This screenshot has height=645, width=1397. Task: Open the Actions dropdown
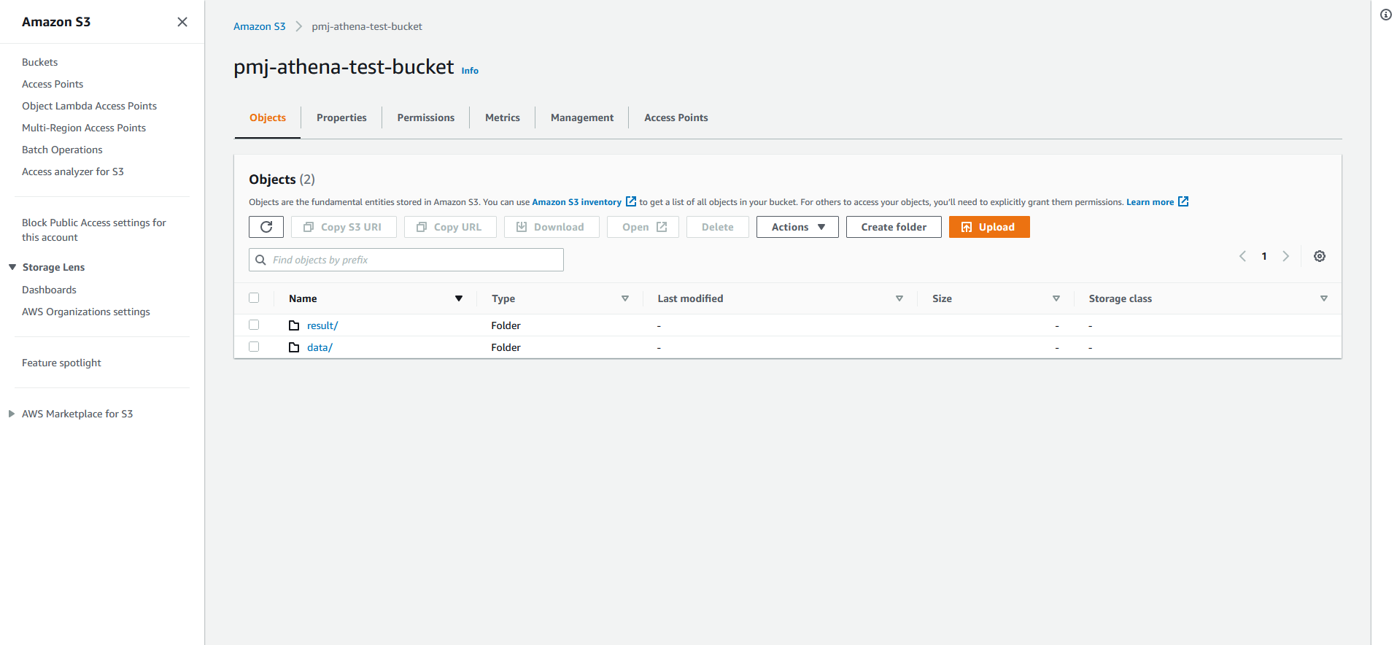tap(797, 227)
